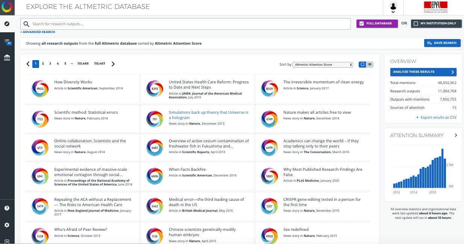Go to page 2
Screen dimensions: 464x244
[43, 64]
